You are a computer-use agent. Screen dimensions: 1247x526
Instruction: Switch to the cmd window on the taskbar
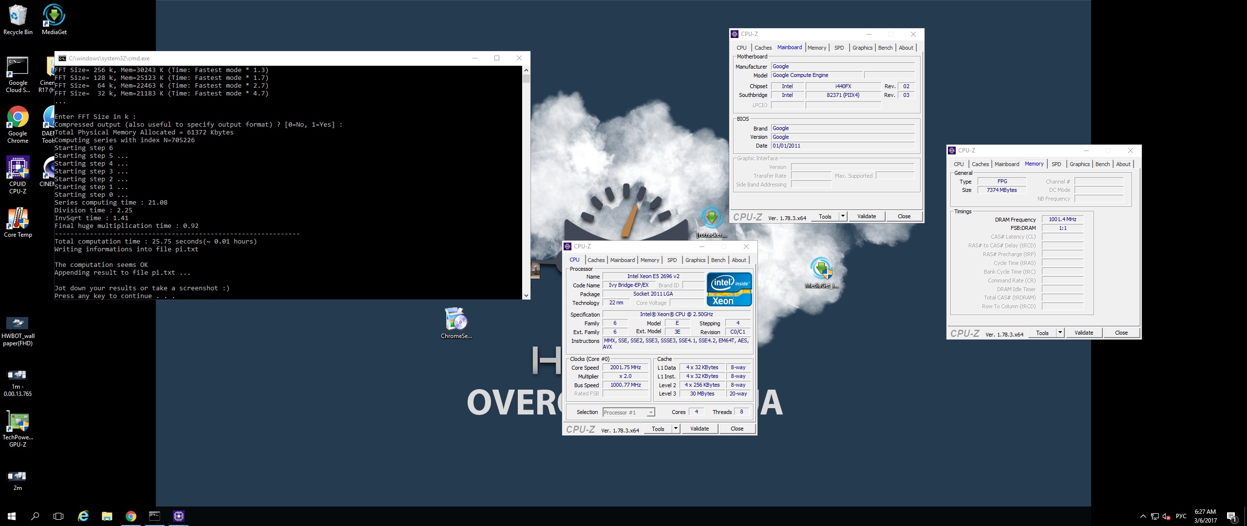pos(154,516)
